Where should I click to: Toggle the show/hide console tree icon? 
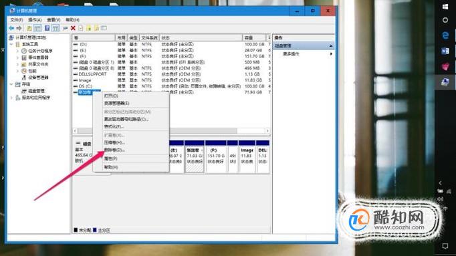click(37, 28)
